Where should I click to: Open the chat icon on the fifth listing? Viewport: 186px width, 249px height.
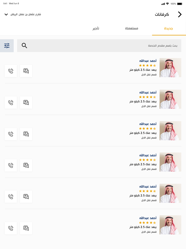(x=26, y=196)
